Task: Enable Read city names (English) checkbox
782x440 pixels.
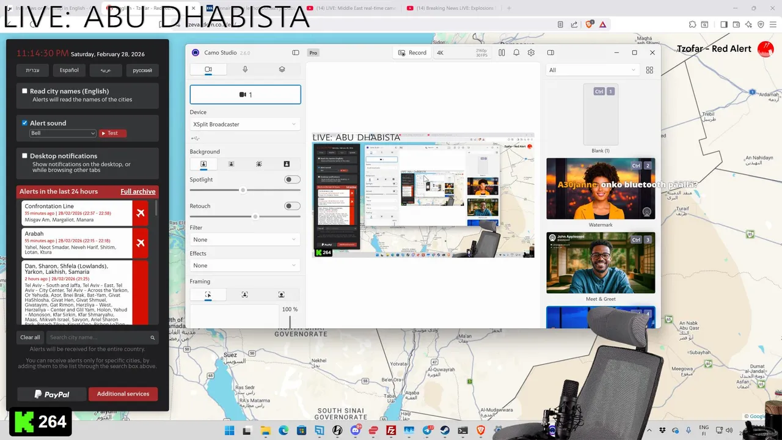Action: (24, 91)
